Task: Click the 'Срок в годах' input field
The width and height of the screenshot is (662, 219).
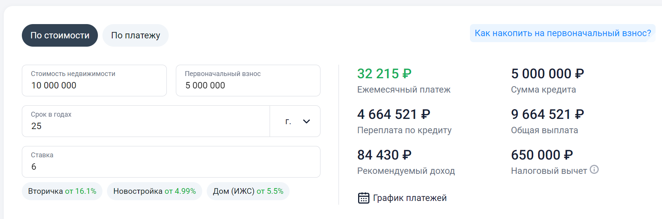Action: click(x=146, y=122)
